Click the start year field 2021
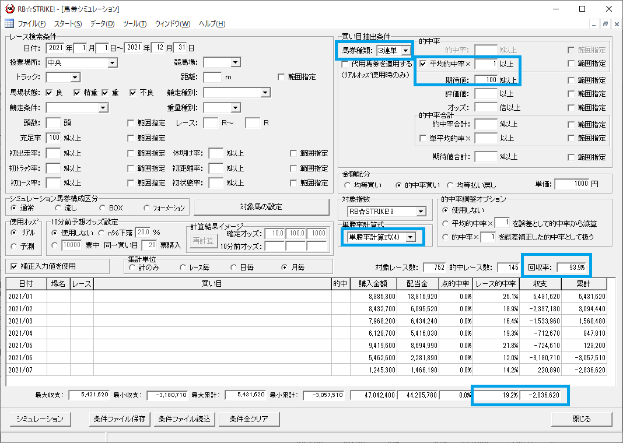Image resolution: width=623 pixels, height=443 pixels. [55, 48]
